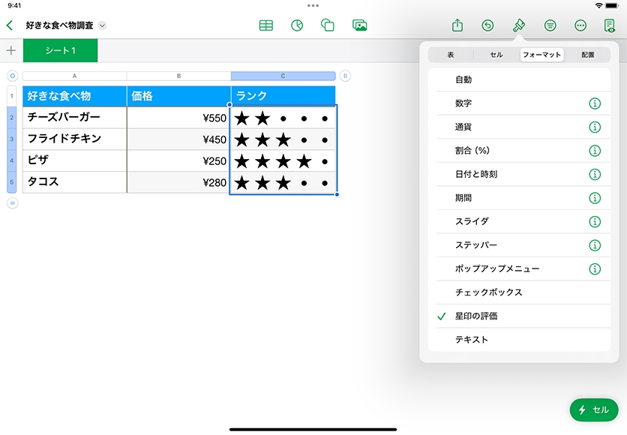The image size is (627, 435).
Task: Tap the format paintbrush icon
Action: (x=519, y=25)
